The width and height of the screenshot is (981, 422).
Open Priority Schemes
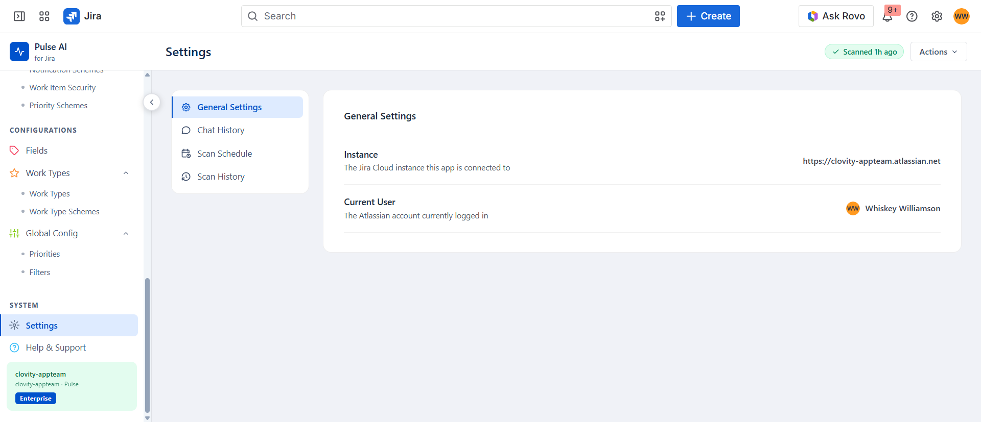[58, 106]
